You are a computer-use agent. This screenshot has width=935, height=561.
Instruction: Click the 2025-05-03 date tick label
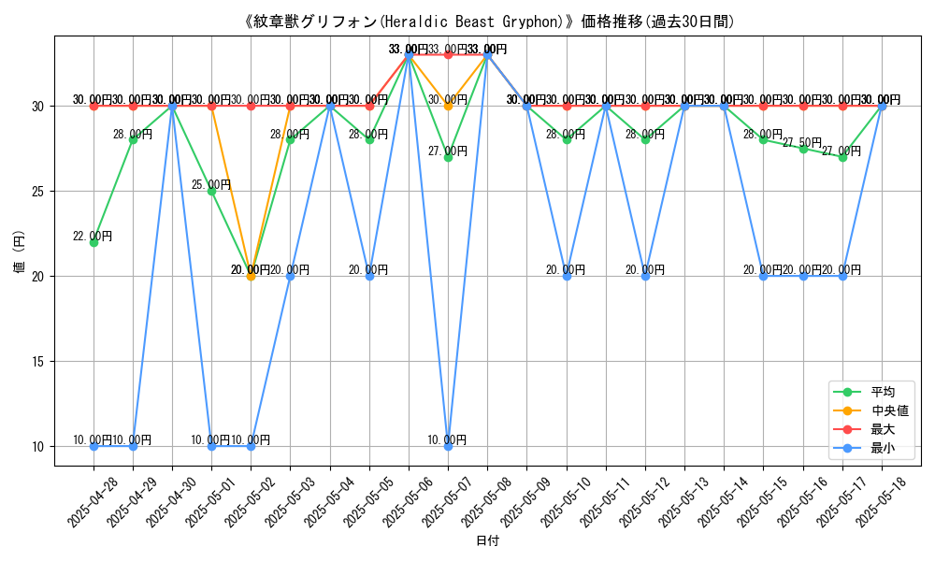pos(289,502)
